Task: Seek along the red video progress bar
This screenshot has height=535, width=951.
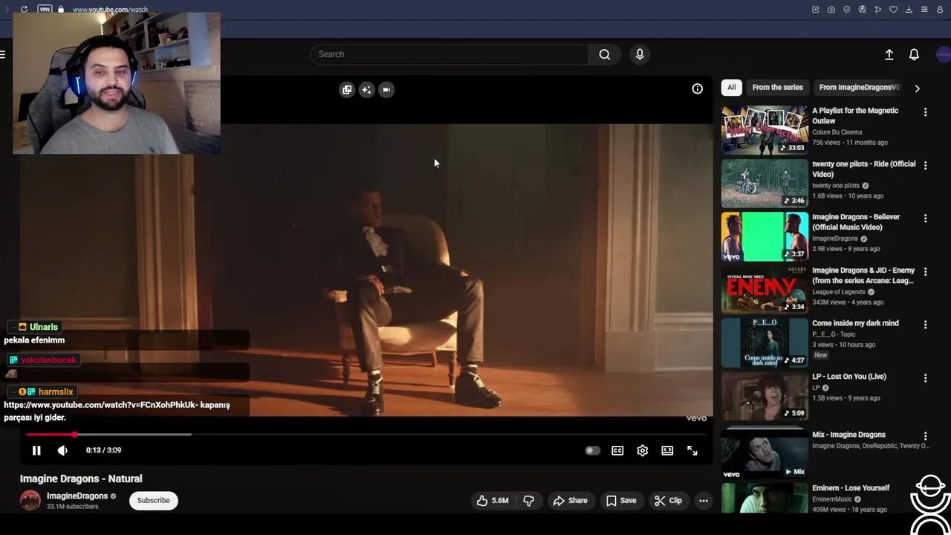Action: coord(366,434)
